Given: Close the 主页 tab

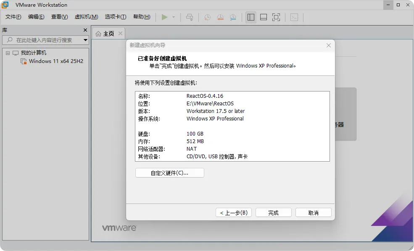Looking at the screenshot, I should pyautogui.click(x=120, y=33).
